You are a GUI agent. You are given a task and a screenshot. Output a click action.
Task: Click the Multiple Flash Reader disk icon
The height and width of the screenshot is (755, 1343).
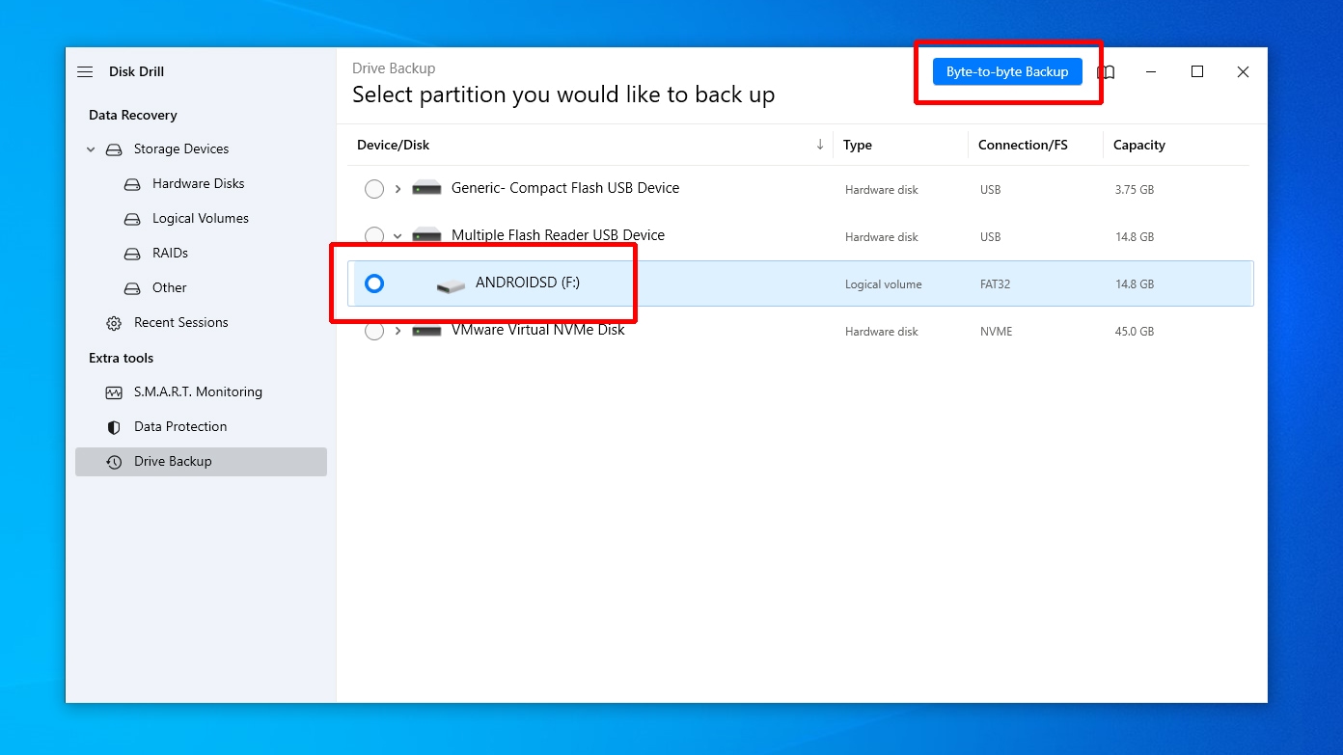click(x=426, y=235)
